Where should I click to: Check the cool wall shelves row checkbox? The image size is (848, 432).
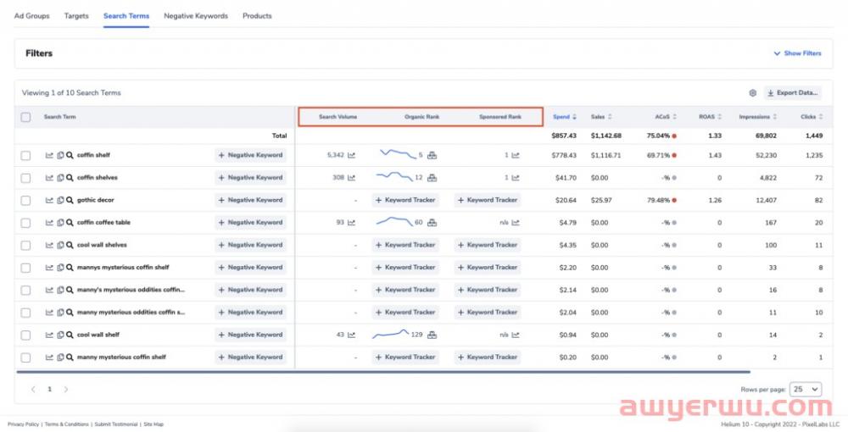coord(25,245)
